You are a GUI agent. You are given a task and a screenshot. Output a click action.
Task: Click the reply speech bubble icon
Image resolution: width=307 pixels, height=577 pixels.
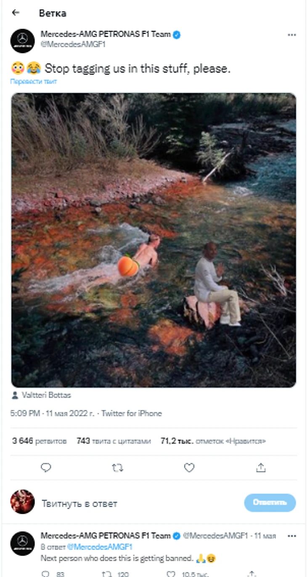46,467
